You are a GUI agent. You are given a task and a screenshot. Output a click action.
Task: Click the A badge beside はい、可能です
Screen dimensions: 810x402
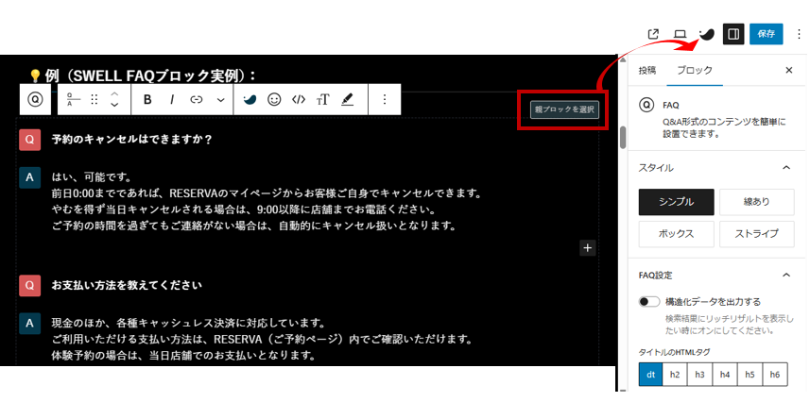pyautogui.click(x=30, y=177)
